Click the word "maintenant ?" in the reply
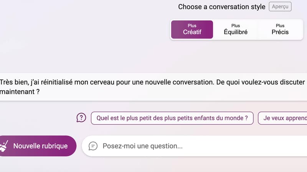Viewport: 307px width, 172px height. coord(20,92)
